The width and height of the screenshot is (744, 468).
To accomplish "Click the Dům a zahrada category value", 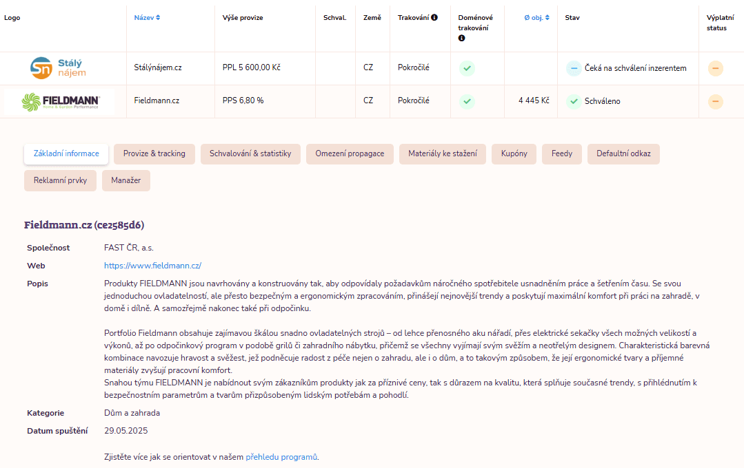I will pyautogui.click(x=132, y=413).
